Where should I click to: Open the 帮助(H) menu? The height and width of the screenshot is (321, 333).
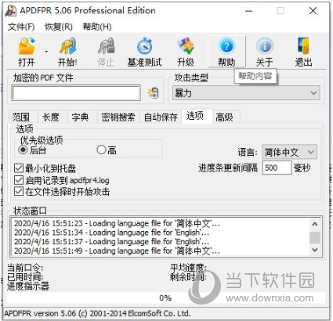(97, 27)
